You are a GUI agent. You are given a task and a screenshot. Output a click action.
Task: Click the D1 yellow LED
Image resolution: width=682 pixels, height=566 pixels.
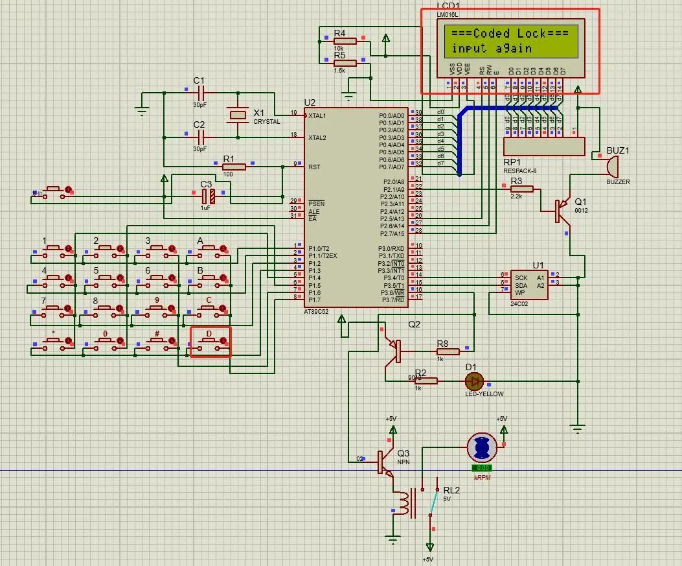coord(475,381)
